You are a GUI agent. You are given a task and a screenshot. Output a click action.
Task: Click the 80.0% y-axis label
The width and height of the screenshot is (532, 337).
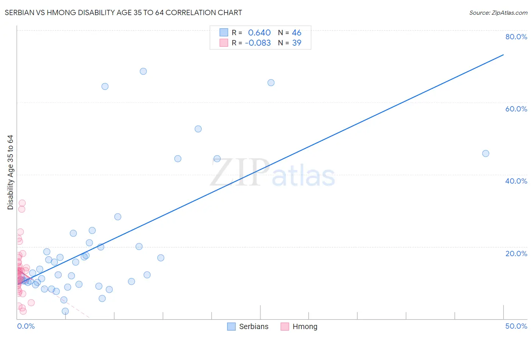516,37
